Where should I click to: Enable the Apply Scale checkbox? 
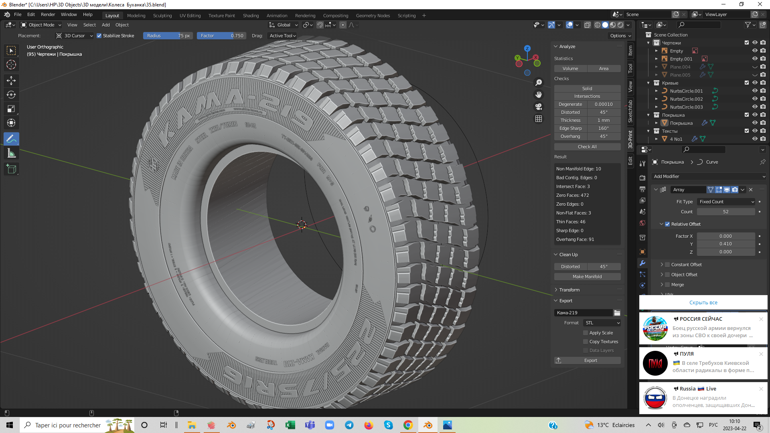586,333
